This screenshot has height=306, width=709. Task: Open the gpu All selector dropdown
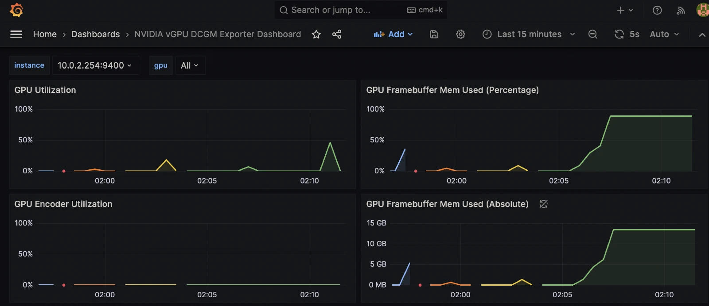[x=190, y=65]
